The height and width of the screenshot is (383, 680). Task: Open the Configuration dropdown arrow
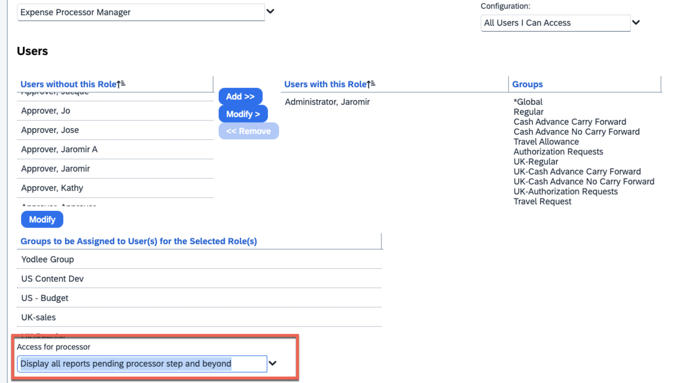pyautogui.click(x=636, y=23)
